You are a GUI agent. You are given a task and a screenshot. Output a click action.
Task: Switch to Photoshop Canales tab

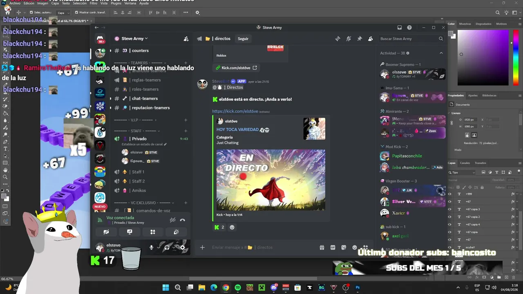(x=465, y=163)
